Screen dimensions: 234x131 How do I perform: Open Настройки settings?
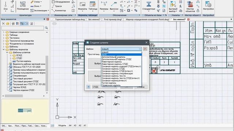click(208, 6)
